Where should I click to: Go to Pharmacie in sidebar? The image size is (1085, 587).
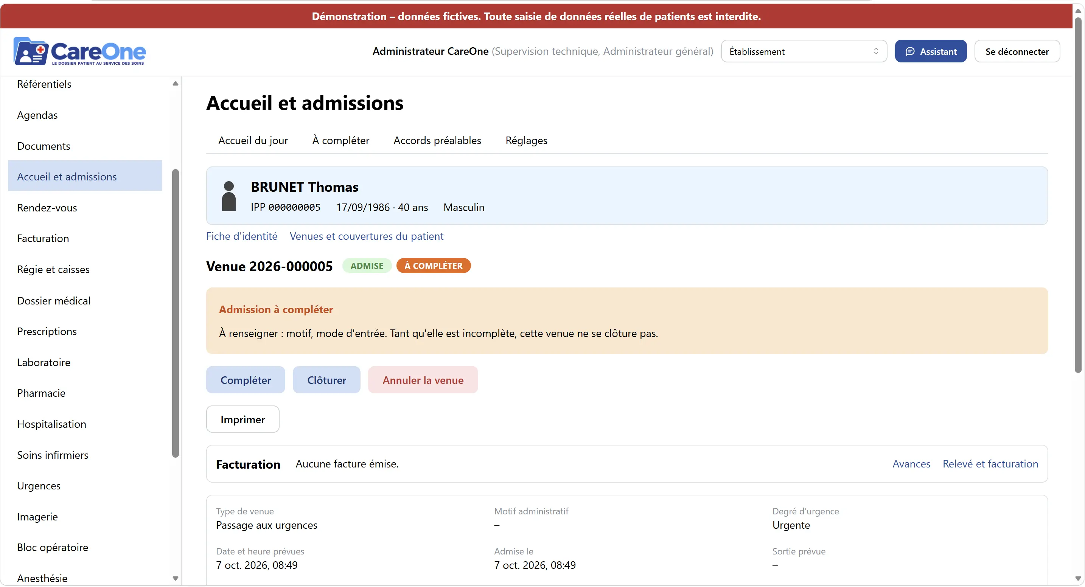(x=85, y=393)
